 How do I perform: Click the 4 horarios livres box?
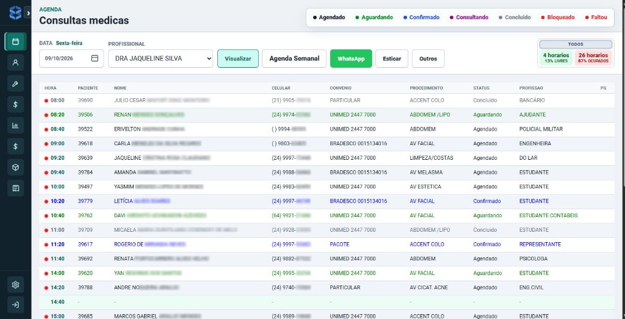[556, 58]
